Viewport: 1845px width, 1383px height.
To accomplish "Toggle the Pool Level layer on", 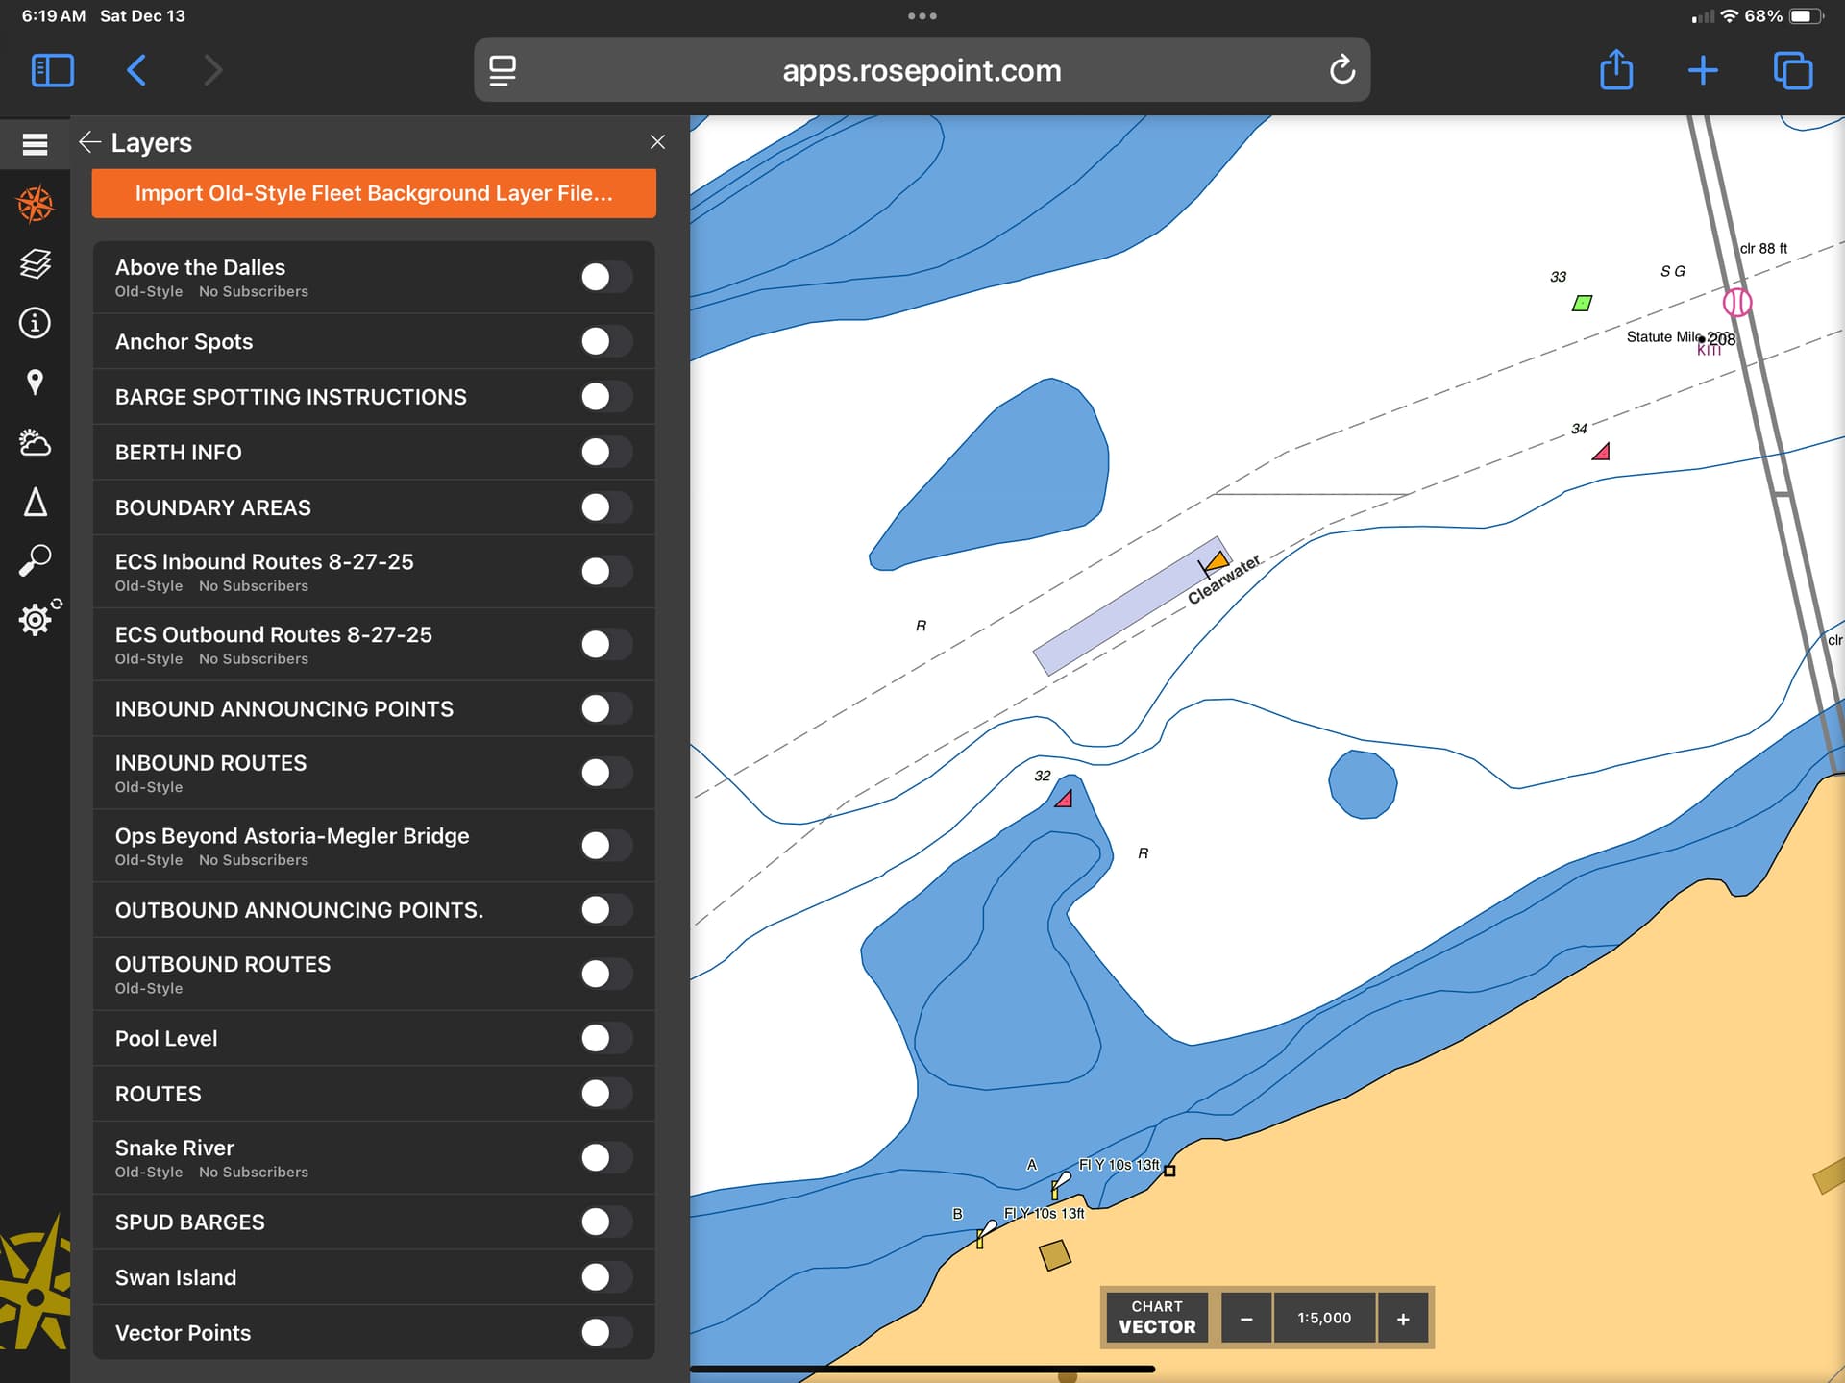I will coord(605,1038).
